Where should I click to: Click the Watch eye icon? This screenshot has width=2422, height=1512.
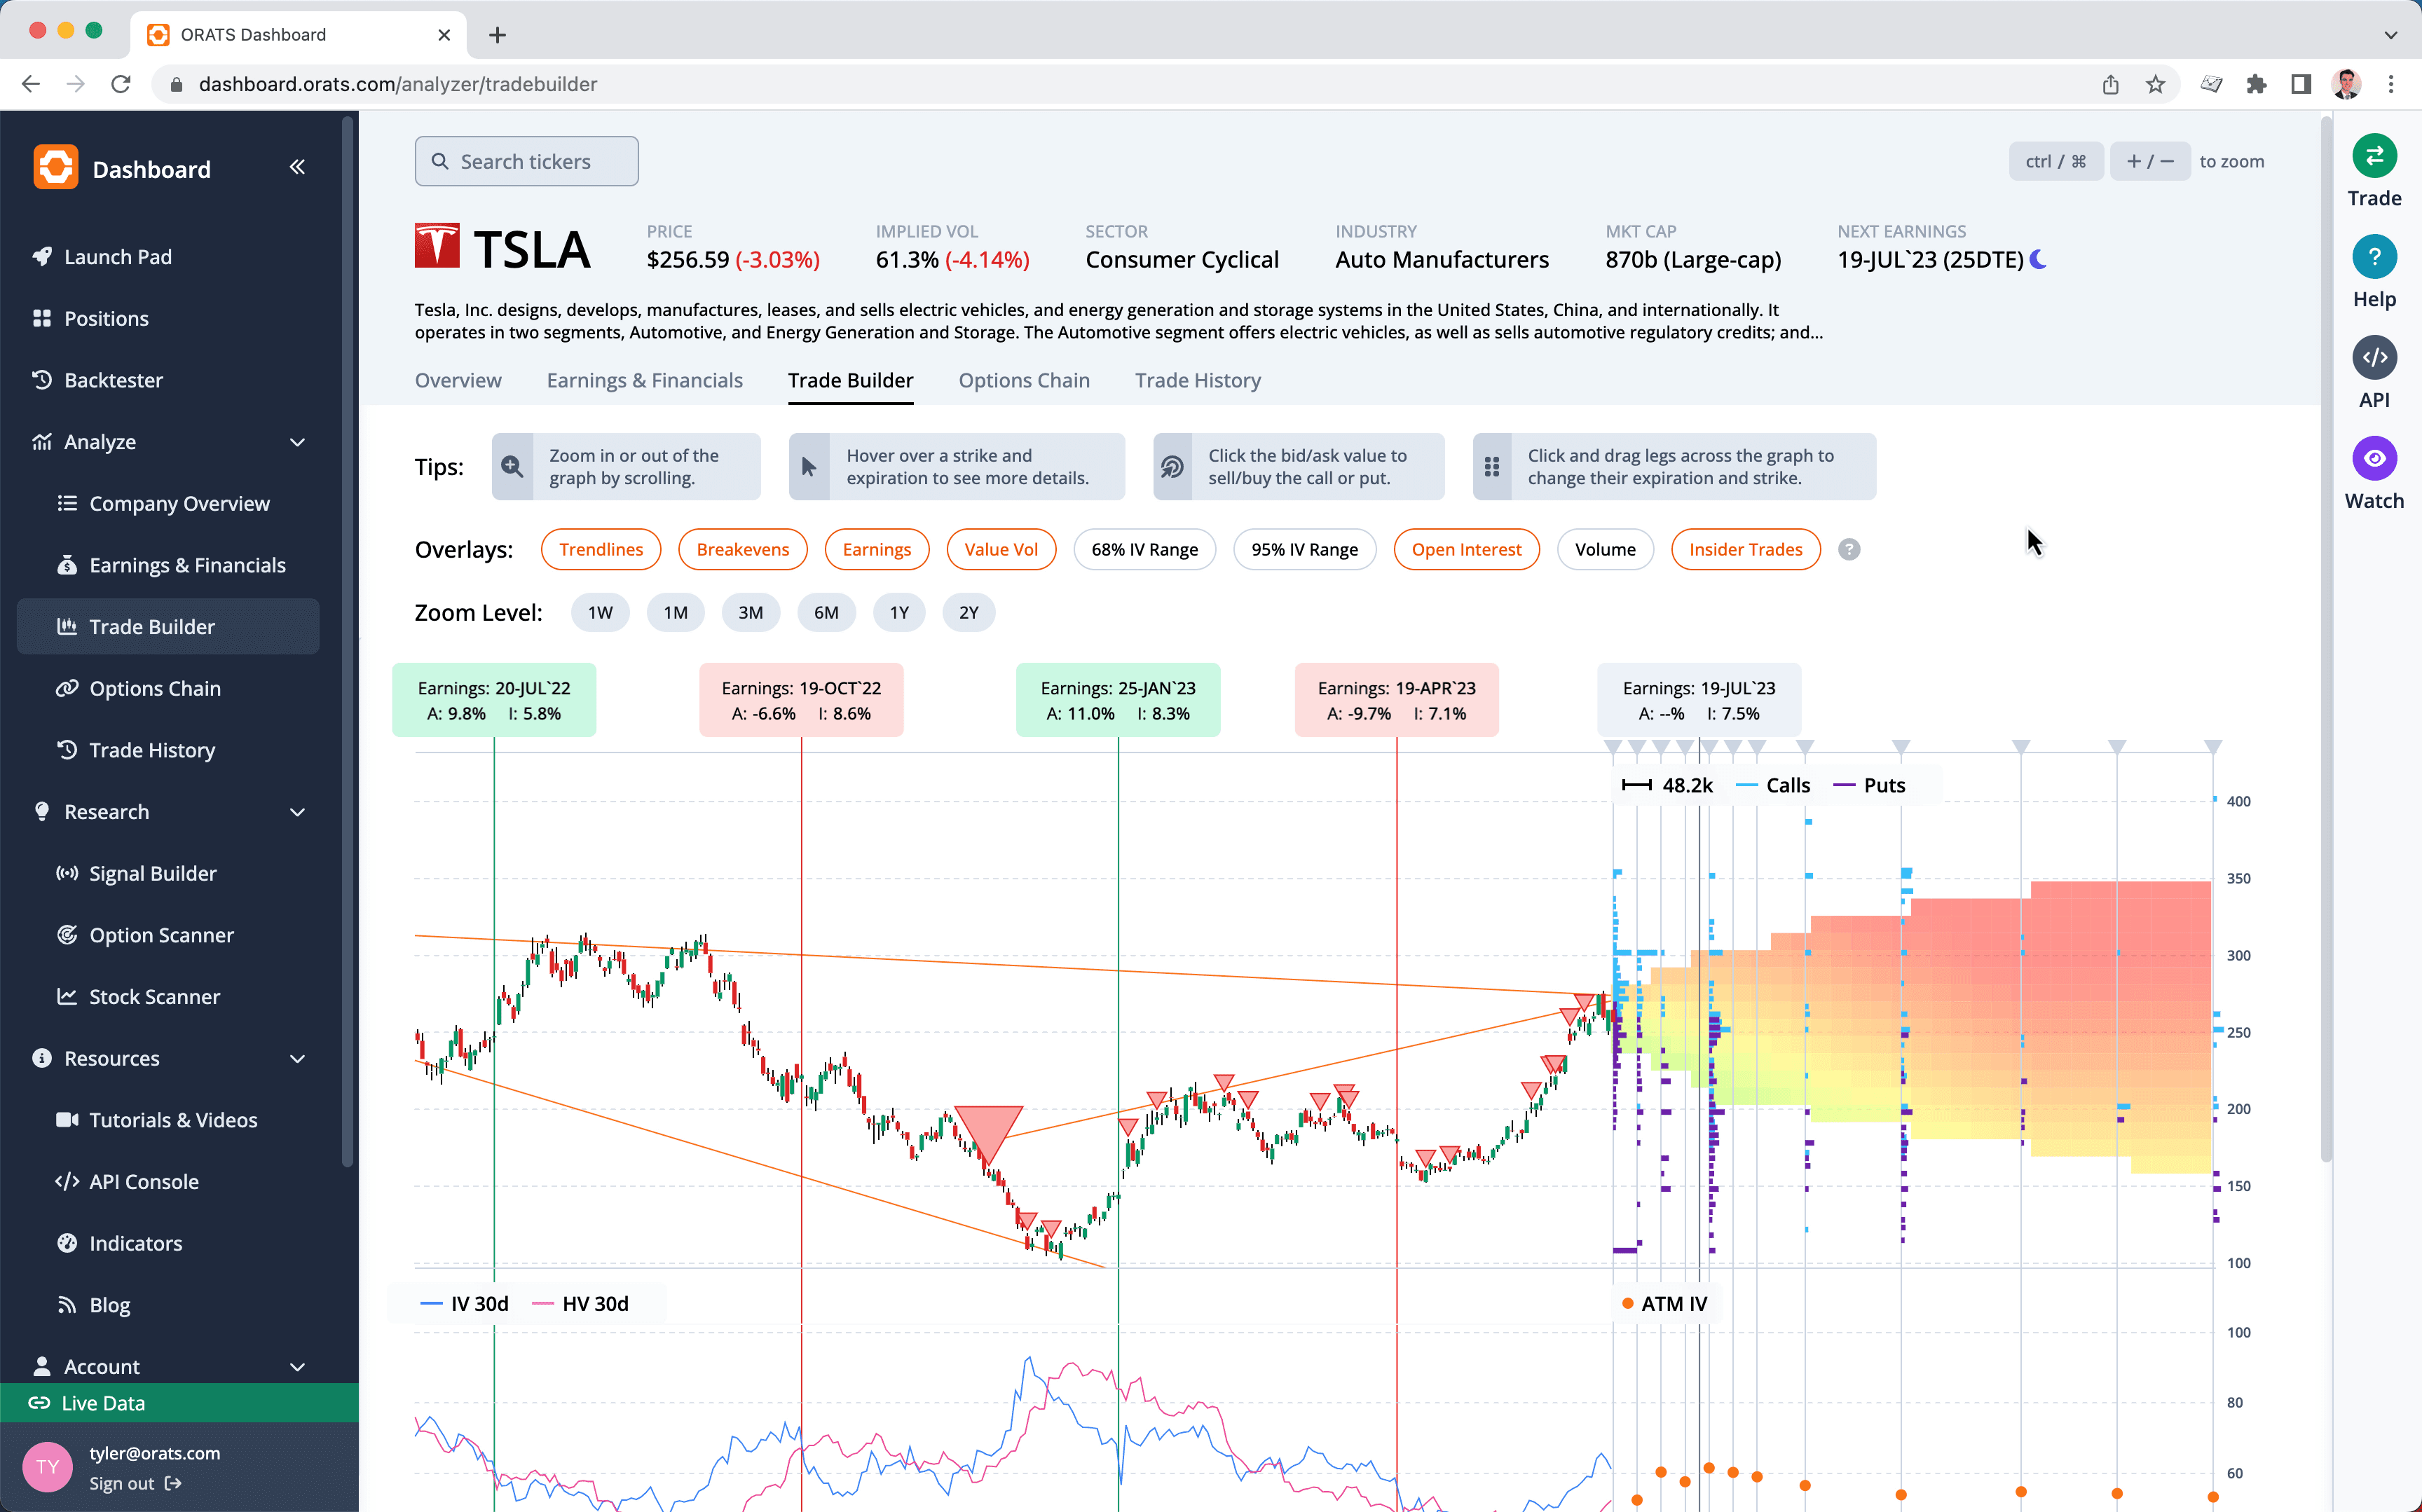2374,458
